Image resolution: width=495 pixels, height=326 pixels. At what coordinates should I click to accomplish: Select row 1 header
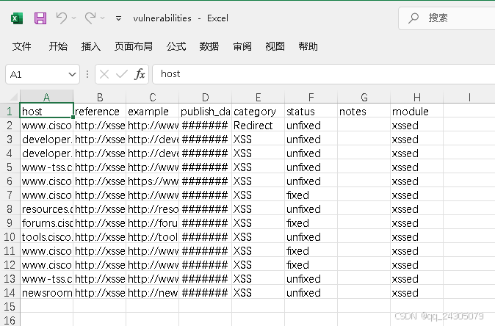[x=10, y=112]
